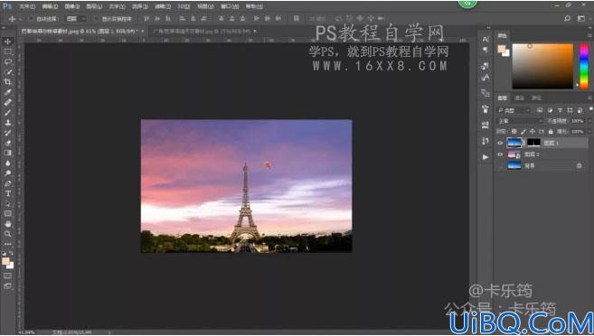Open the workspace switcher dropdown icon
This screenshot has height=336, width=594.
581,18
